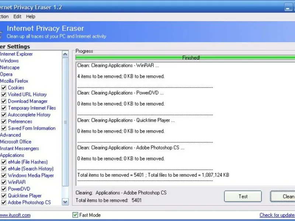Uncheck Visited URL History

pos(4,95)
